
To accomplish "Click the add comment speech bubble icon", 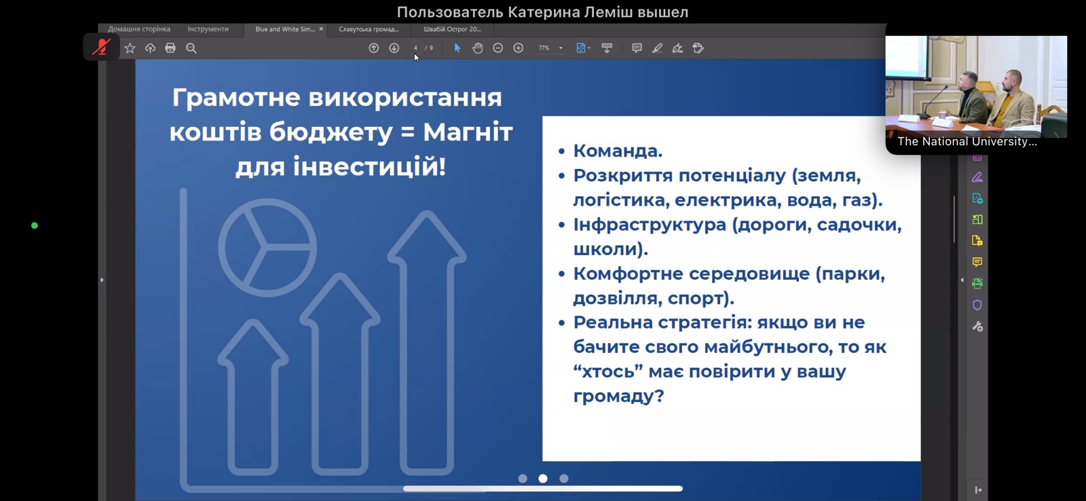I will (637, 48).
